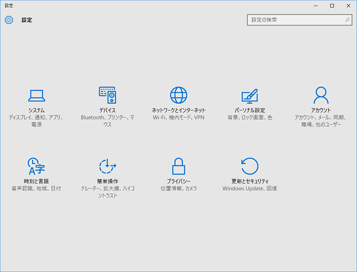357x272 pixels.
Task: Click the magnifier icon in search box
Action: point(347,20)
